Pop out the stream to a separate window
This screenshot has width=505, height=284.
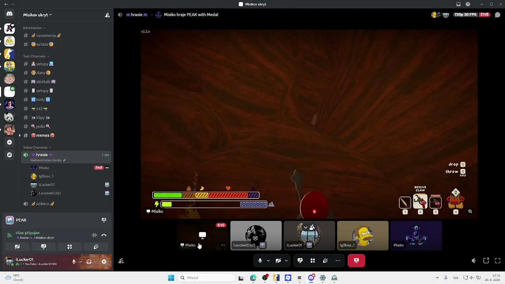(486, 260)
